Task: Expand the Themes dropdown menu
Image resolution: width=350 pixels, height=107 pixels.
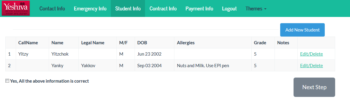Action: tap(256, 9)
